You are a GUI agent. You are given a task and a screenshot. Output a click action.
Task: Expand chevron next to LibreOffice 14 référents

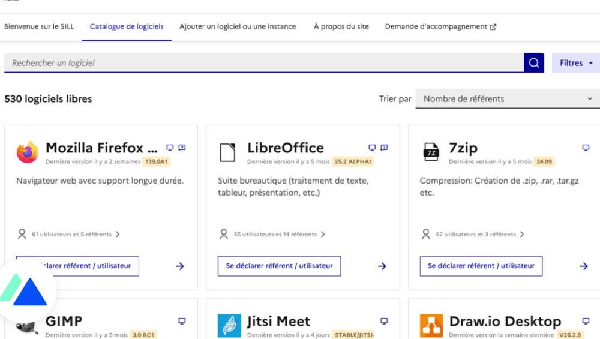coord(323,234)
